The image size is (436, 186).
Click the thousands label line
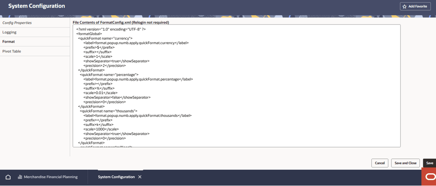point(137,115)
